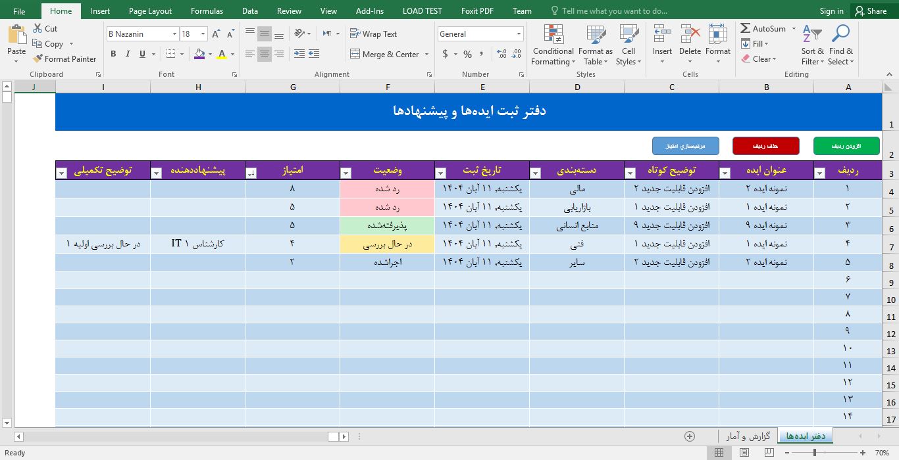Click the new sheet plus icon
The height and width of the screenshot is (460, 899).
690,436
